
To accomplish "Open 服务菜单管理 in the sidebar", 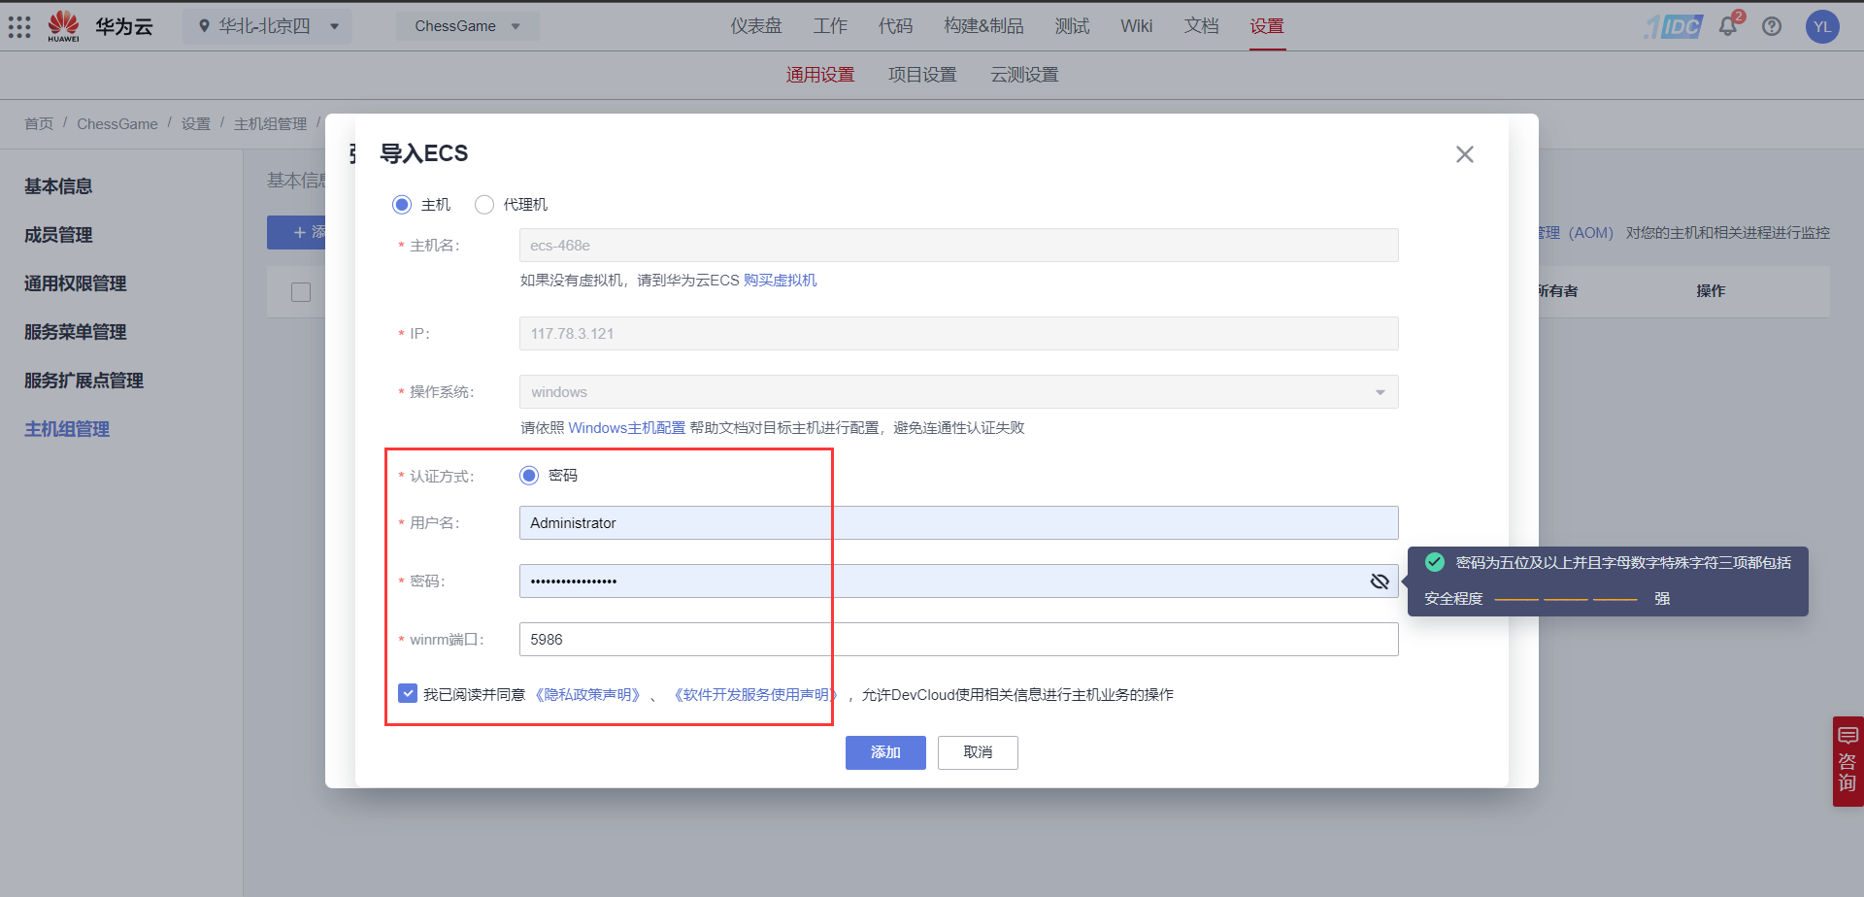I will point(76,332).
